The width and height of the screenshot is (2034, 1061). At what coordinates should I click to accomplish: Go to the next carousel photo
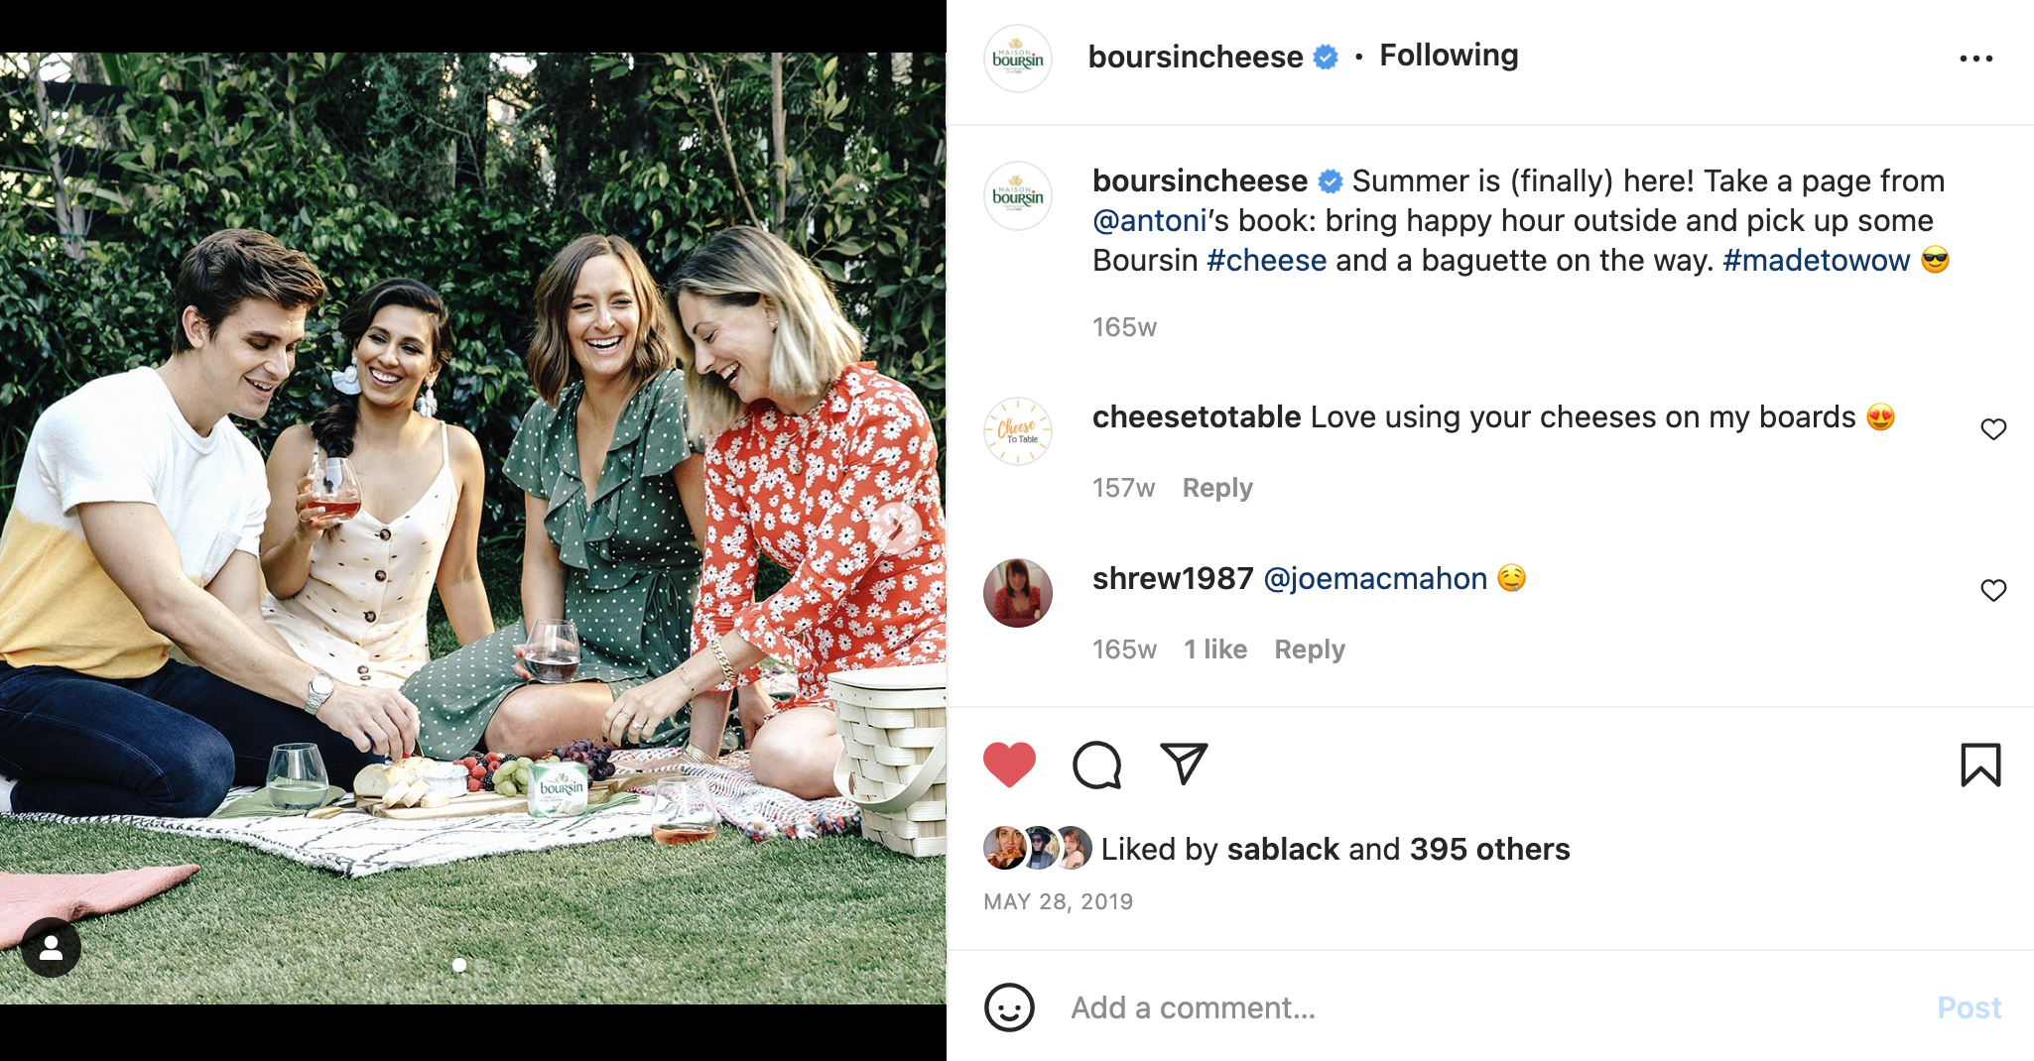coord(895,528)
